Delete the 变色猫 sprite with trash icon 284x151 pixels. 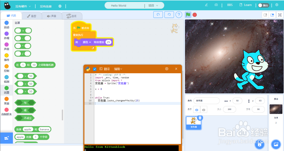point(200,118)
